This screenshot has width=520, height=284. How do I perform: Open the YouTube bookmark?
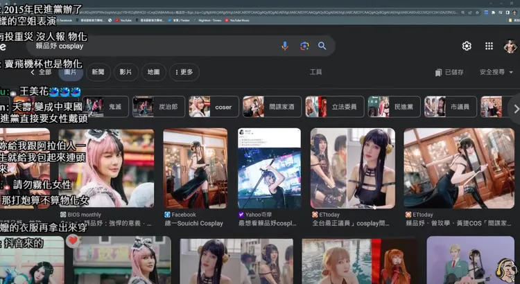123,20
